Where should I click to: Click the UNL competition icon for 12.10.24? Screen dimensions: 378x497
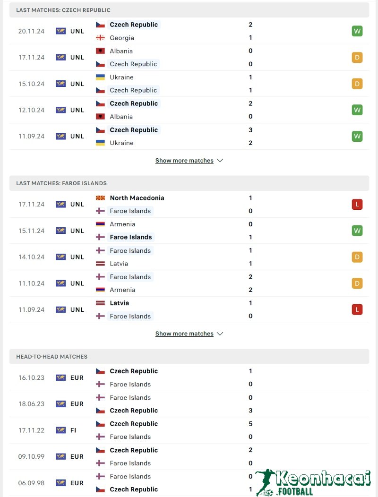click(x=60, y=110)
